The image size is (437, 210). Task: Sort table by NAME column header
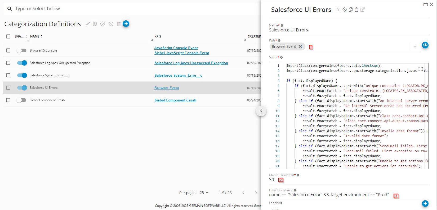[35, 36]
